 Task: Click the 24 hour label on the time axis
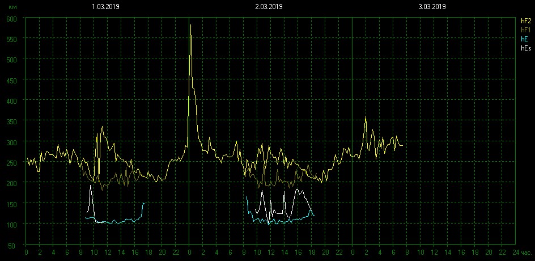click(515, 252)
